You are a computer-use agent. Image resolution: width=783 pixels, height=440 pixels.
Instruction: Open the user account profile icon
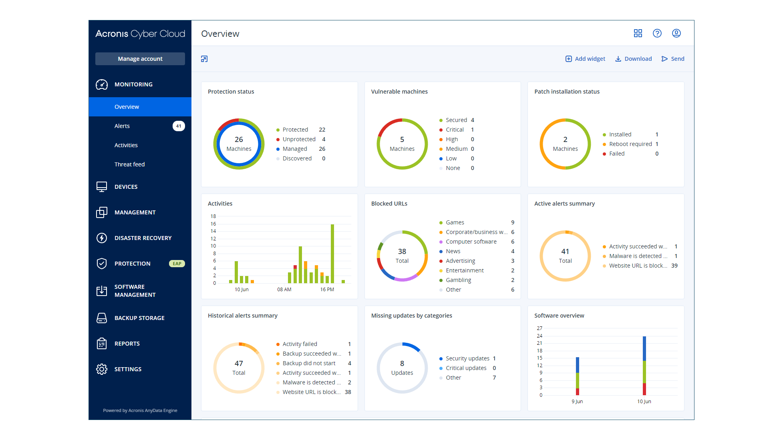pos(676,34)
